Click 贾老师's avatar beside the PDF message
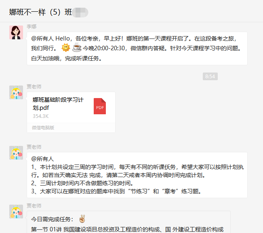 16,92
